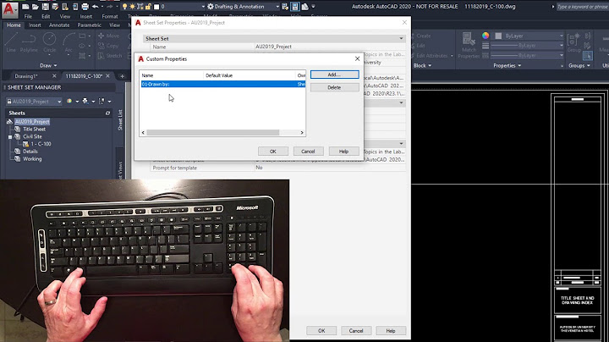Switch to the Parametric ribbon tab
609x342 pixels.
(x=89, y=25)
